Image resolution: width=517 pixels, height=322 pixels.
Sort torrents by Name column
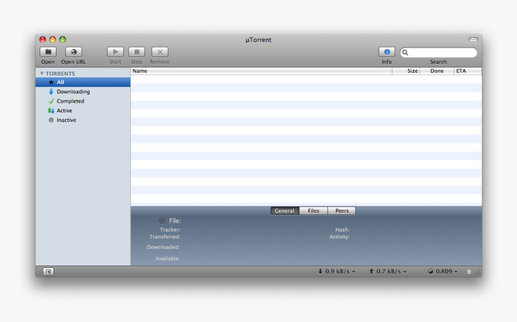coord(262,71)
